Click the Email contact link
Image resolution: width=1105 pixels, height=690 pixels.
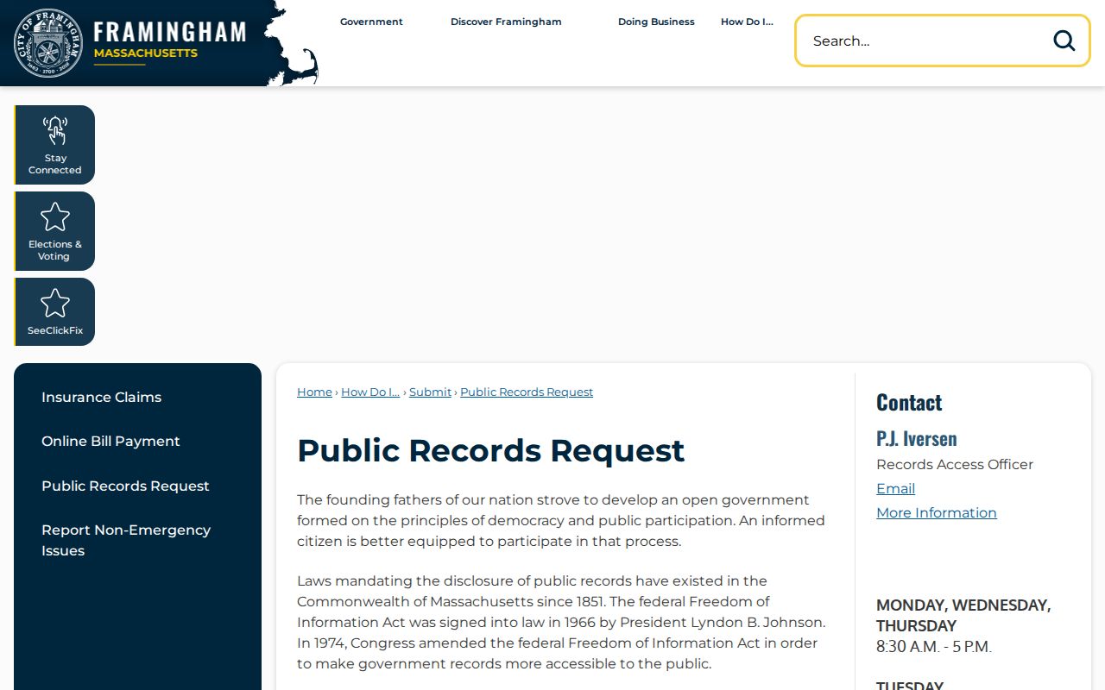895,488
